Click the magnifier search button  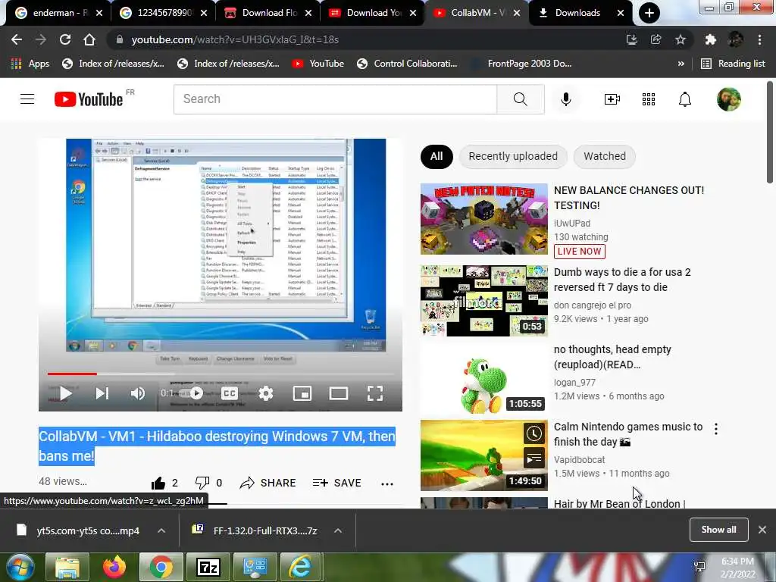pyautogui.click(x=520, y=99)
